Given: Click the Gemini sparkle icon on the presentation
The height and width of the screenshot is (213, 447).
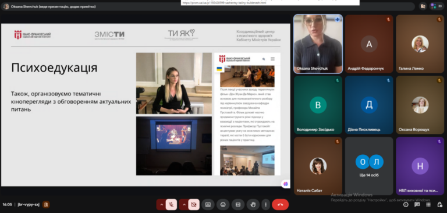Looking at the screenshot, I should [x=286, y=184].
